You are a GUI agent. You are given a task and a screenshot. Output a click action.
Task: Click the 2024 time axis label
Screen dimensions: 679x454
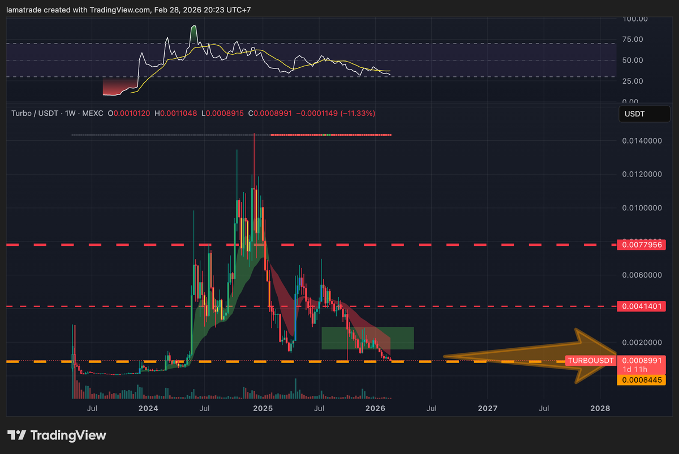click(x=148, y=408)
